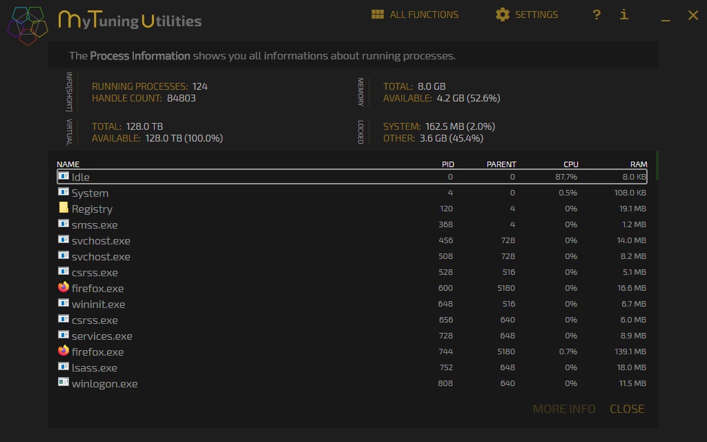Show program info via the i icon
The width and height of the screenshot is (707, 442).
[624, 15]
